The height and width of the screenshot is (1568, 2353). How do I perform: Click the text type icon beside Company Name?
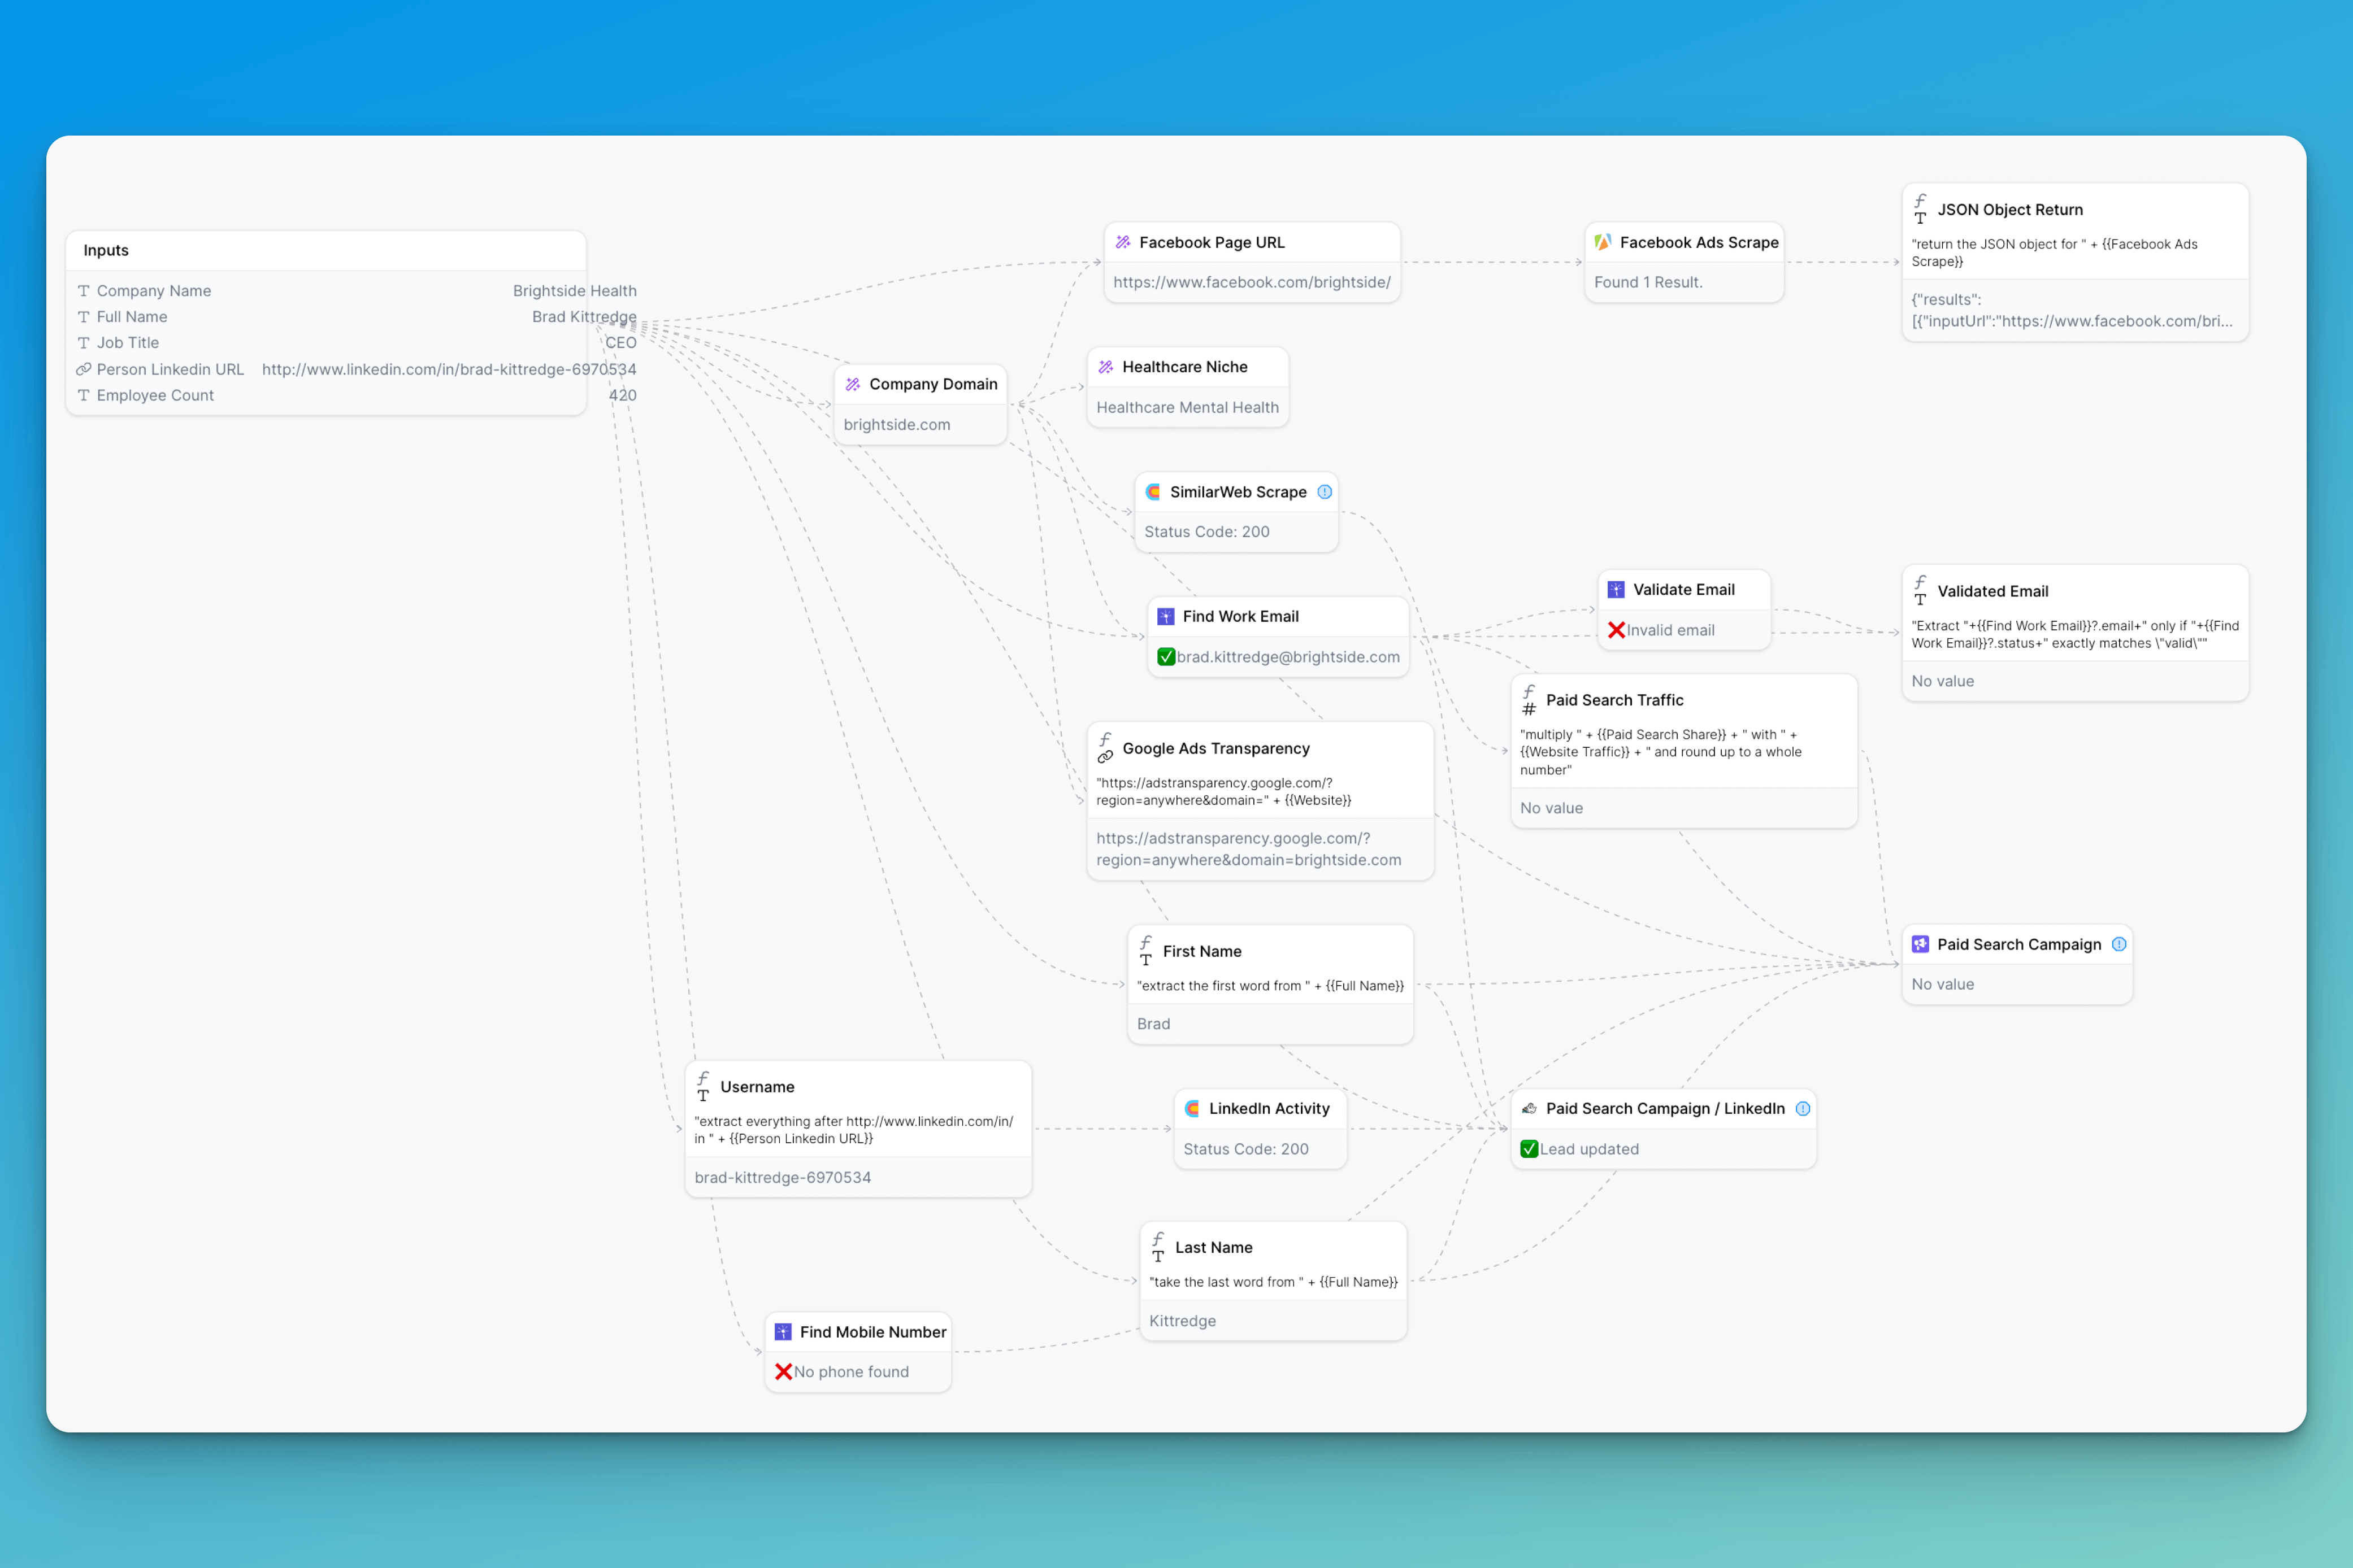[84, 291]
